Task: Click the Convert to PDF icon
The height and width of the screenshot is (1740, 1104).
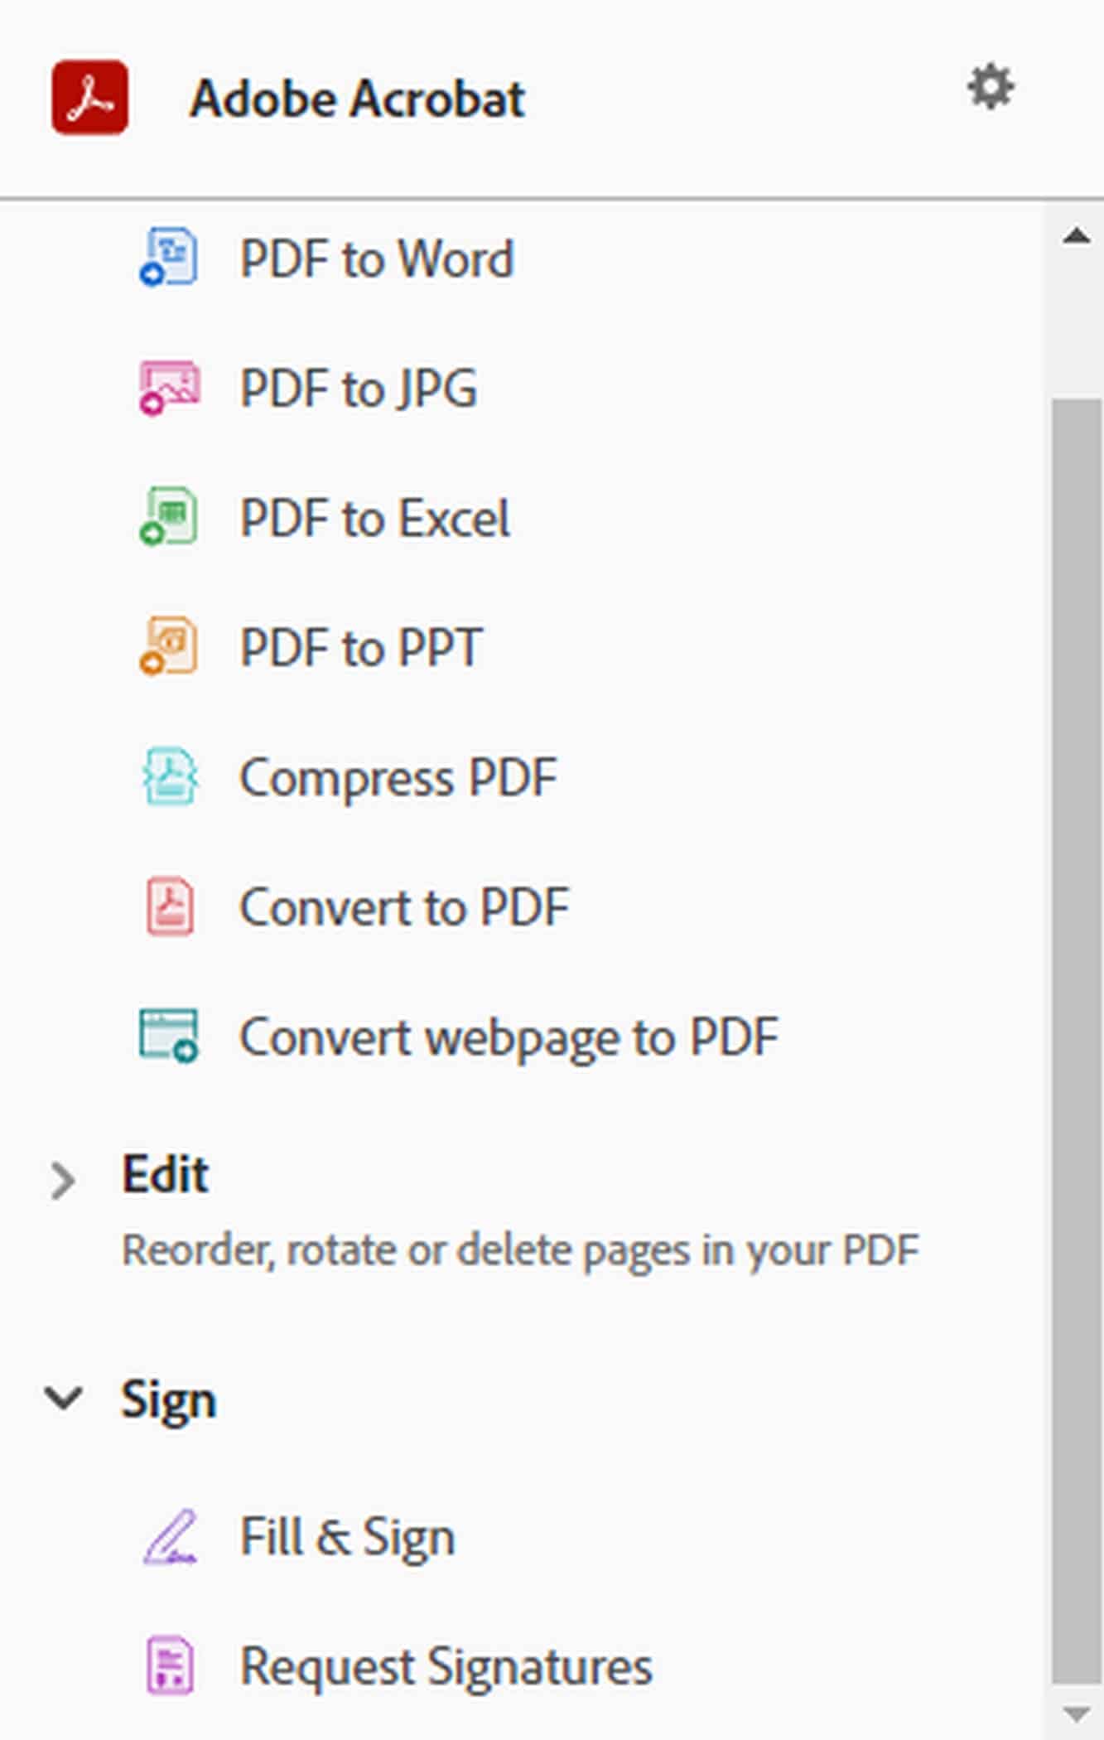Action: click(170, 906)
